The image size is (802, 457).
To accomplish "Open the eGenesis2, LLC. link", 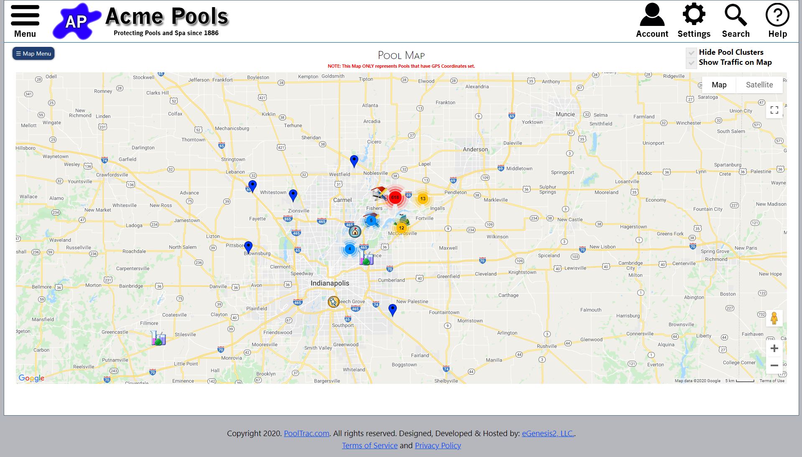I will tap(548, 433).
